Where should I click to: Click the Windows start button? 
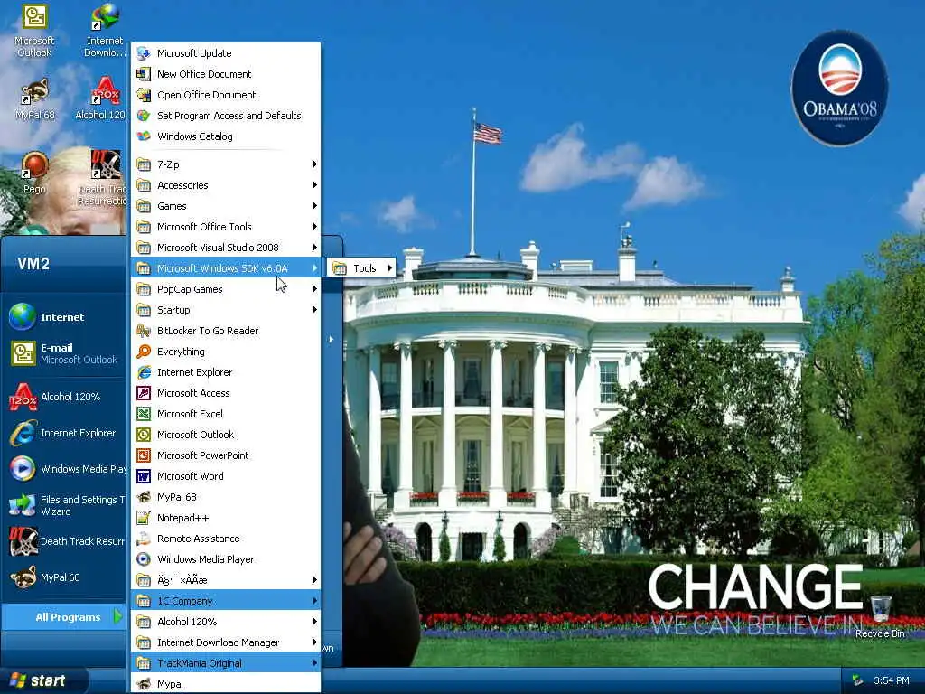point(43,680)
